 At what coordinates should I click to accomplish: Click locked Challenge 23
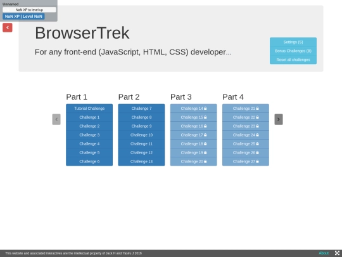click(x=246, y=126)
